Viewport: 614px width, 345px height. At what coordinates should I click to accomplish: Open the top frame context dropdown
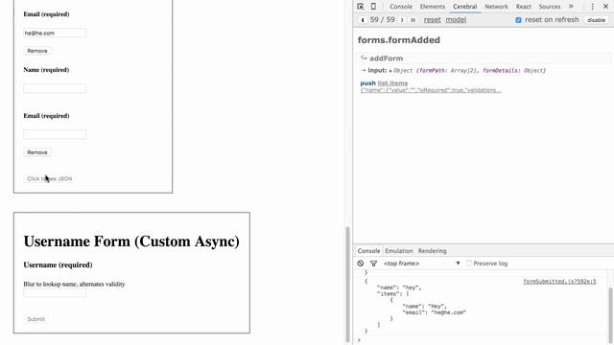[x=422, y=264]
